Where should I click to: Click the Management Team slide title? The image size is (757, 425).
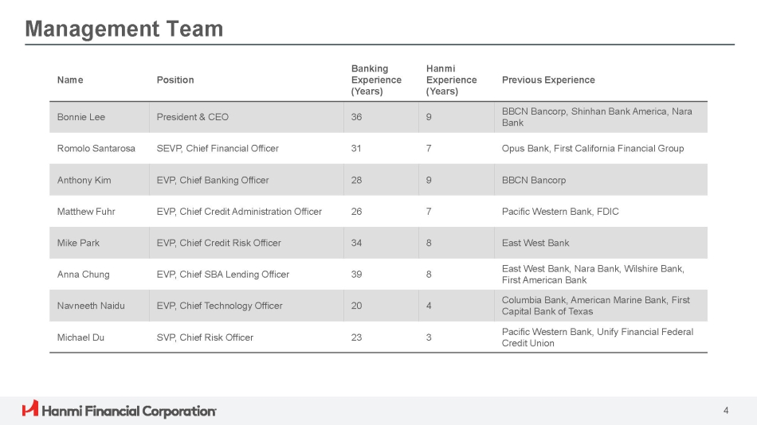pos(124,29)
